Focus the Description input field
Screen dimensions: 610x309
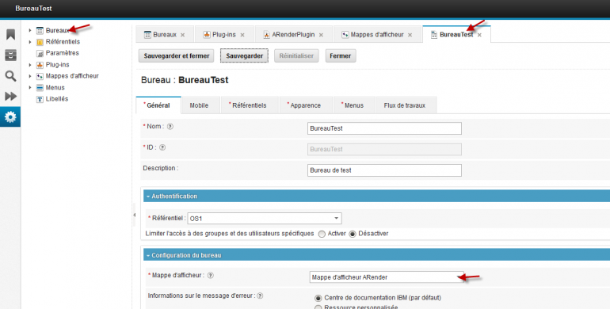click(x=384, y=170)
